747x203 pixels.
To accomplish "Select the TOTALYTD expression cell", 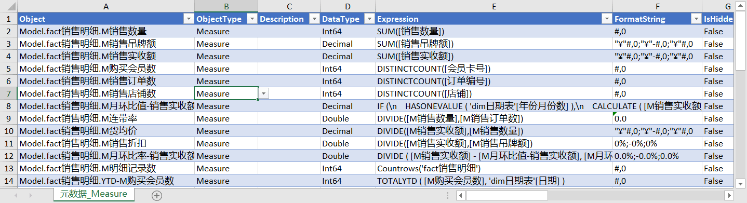I will (494, 181).
